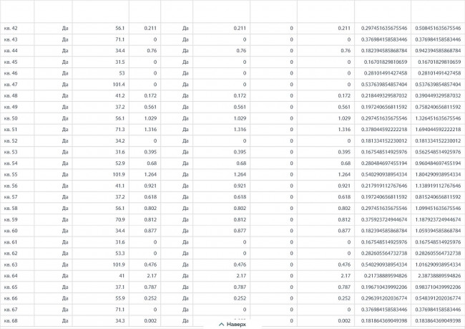This screenshot has width=465, height=329.
Task: Click the cell 0.196710439992206
Action: pos(384,287)
